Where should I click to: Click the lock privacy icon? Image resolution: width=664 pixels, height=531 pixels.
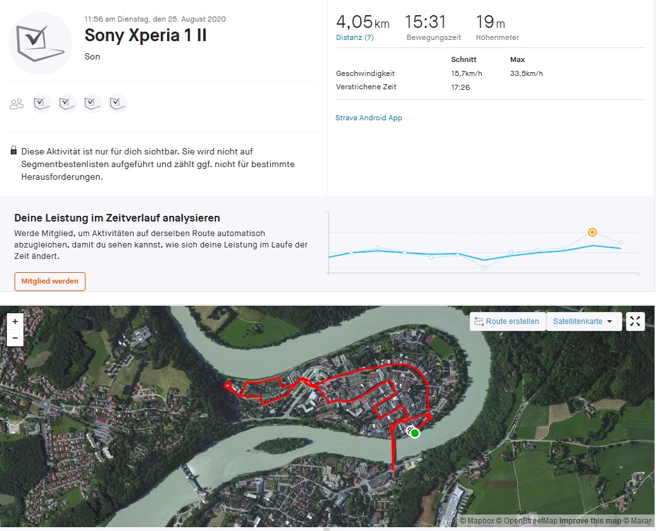click(14, 151)
